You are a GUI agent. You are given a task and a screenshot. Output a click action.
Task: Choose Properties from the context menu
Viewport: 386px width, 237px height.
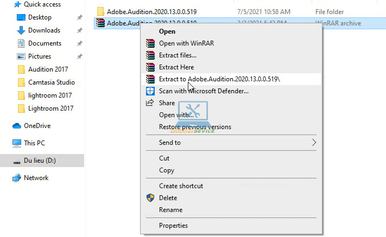[173, 226]
